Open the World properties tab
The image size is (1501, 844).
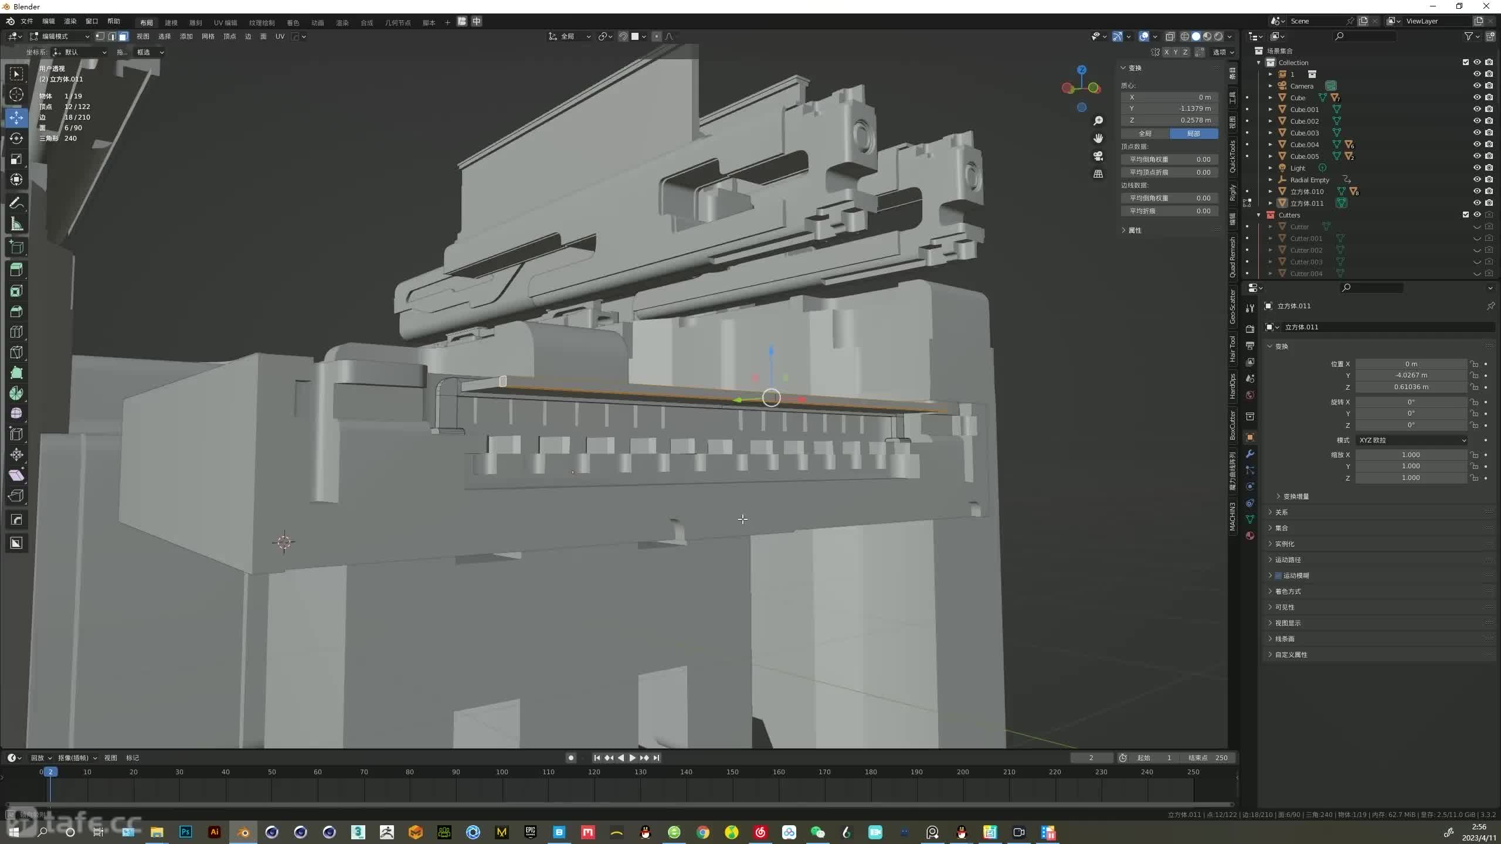[1250, 395]
